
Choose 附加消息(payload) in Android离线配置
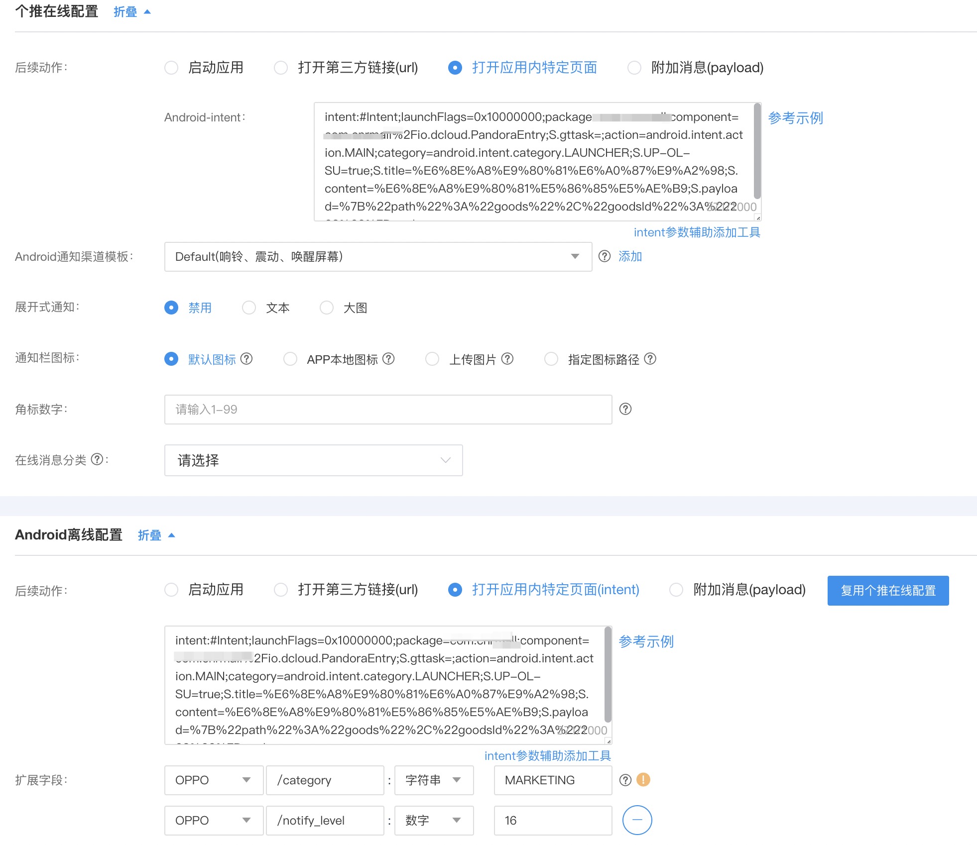tap(676, 590)
